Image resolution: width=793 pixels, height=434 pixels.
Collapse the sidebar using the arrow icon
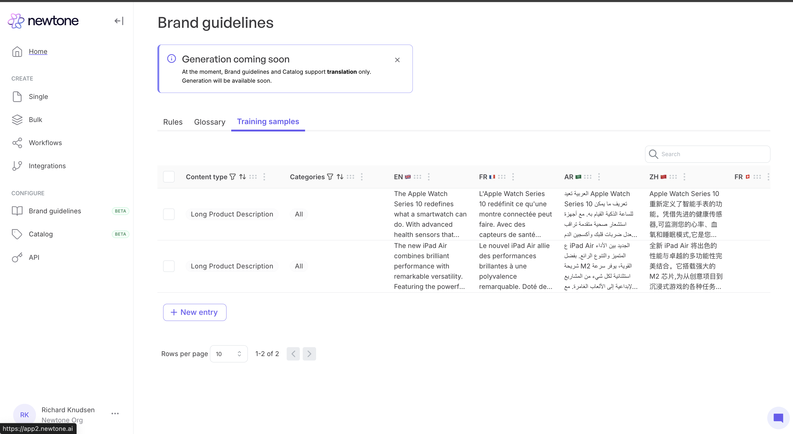point(118,20)
